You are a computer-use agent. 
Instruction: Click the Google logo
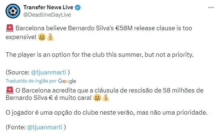coord(67,81)
